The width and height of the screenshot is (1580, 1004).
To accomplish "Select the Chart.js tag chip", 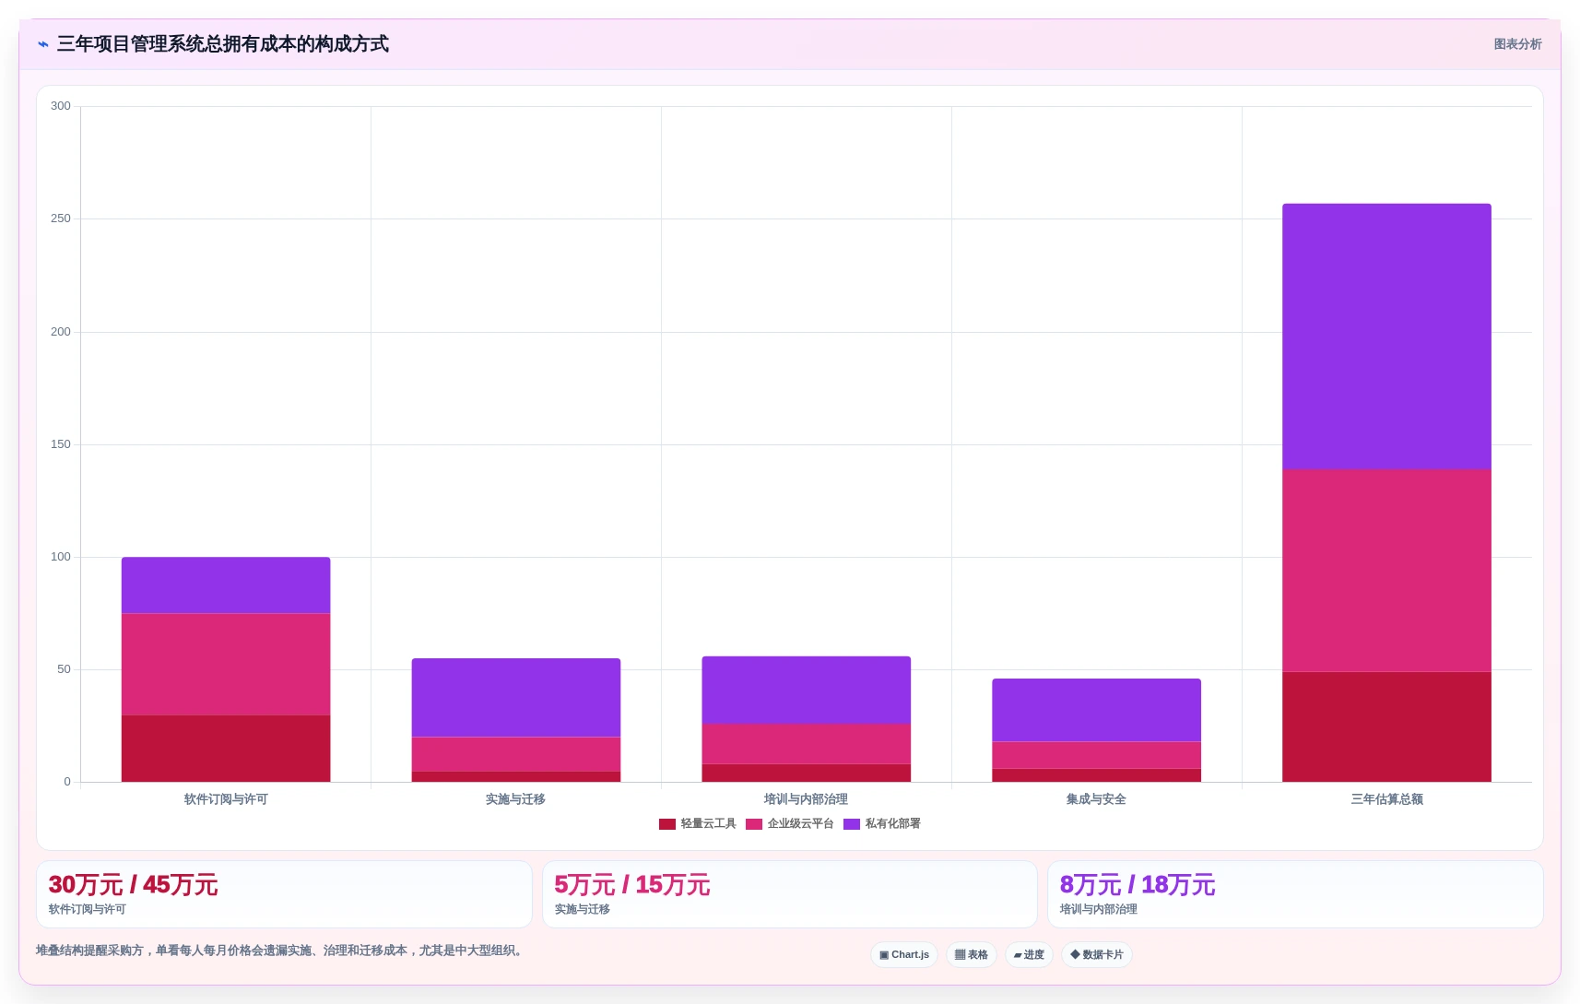I will tap(904, 955).
